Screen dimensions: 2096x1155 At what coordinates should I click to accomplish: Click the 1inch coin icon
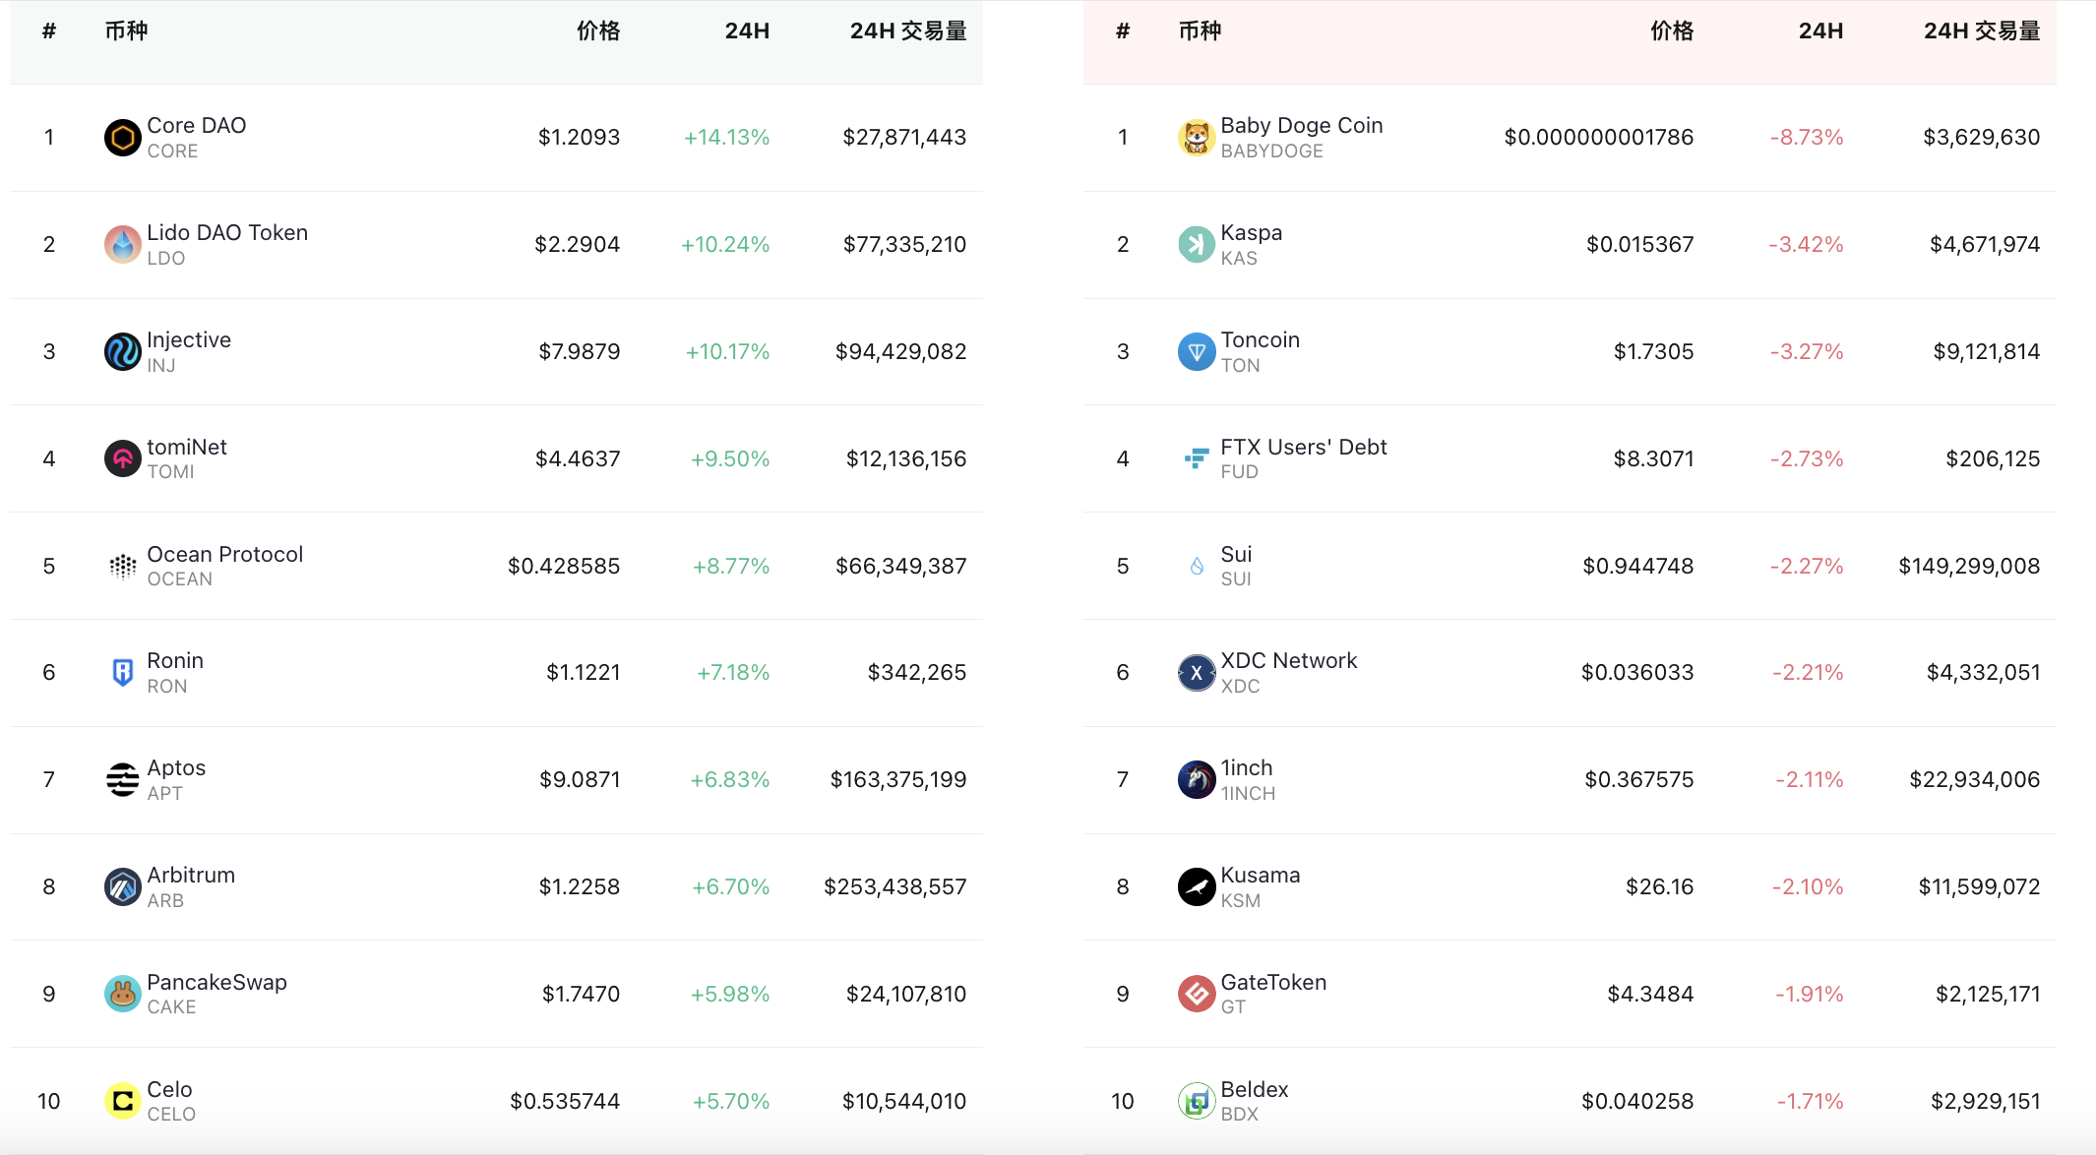point(1197,780)
